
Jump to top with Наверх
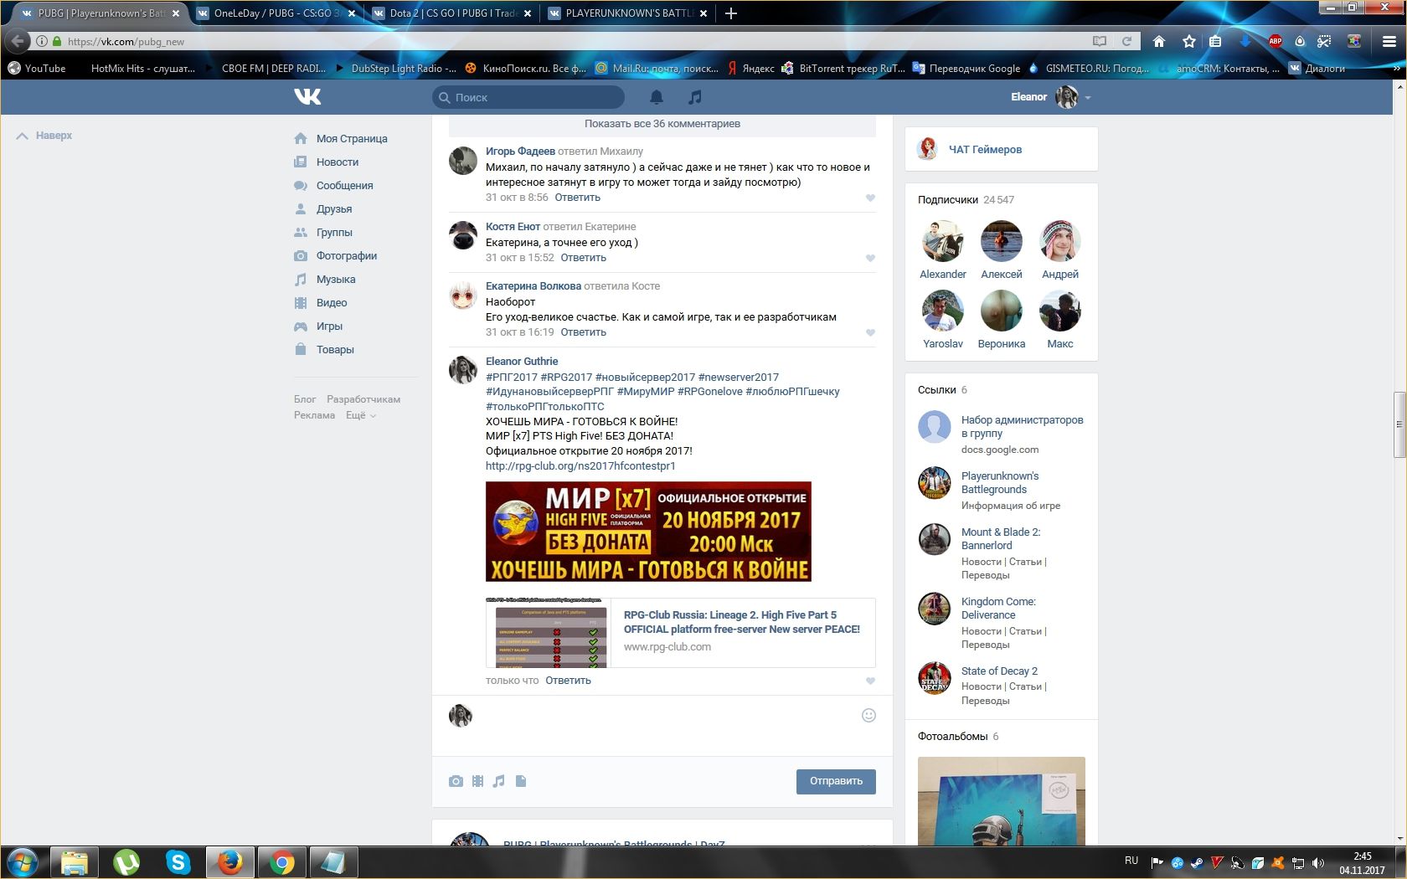pos(44,136)
